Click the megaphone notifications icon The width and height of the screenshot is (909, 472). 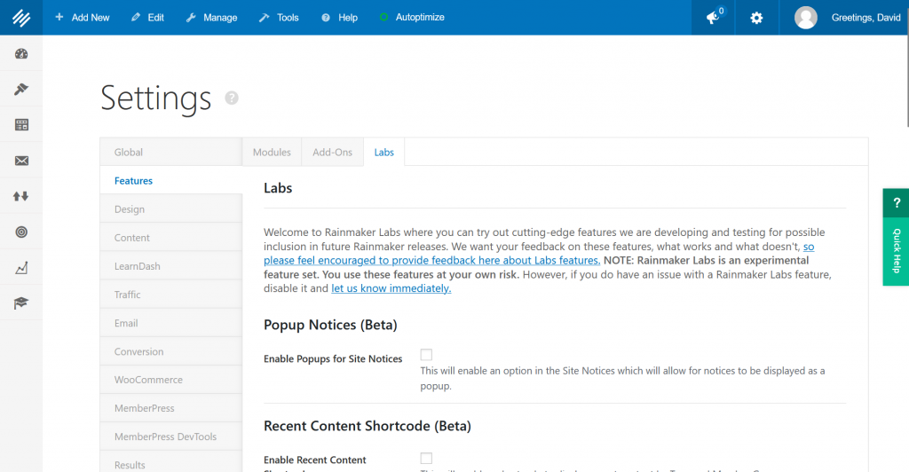click(x=714, y=18)
